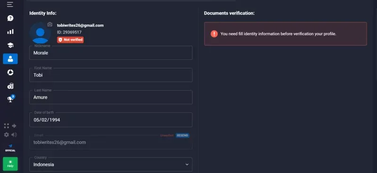
Task: Click the Identity Info heading
Action: (x=43, y=13)
